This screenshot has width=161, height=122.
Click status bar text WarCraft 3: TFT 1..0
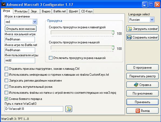[x=15, y=119]
